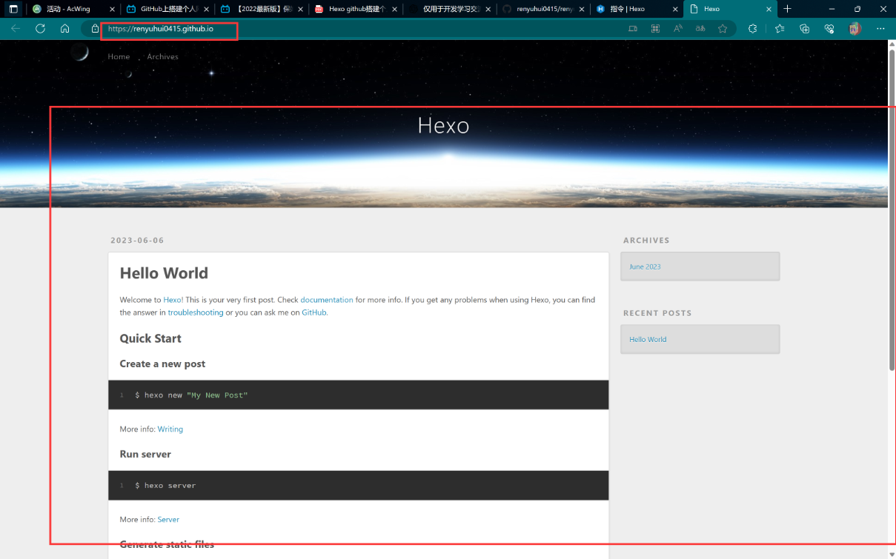
Task: Open the Favorites list icon
Action: pyautogui.click(x=780, y=28)
